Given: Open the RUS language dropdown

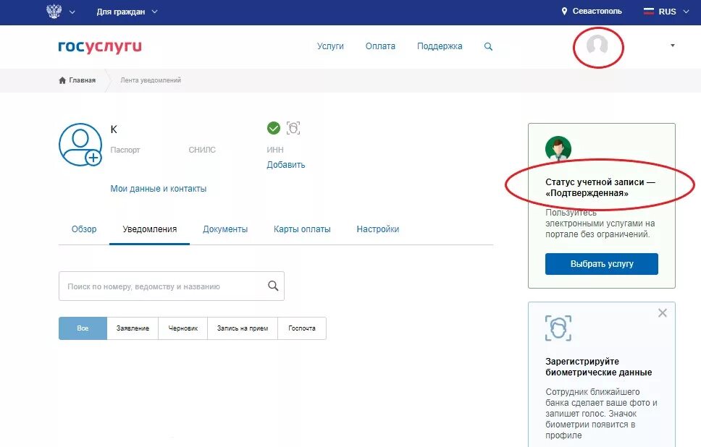Looking at the screenshot, I should coord(666,12).
